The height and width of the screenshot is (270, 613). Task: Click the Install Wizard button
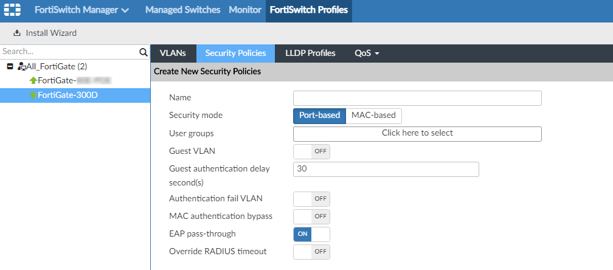coord(45,33)
